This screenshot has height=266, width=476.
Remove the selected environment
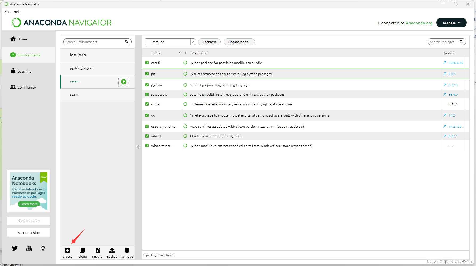[x=127, y=250]
